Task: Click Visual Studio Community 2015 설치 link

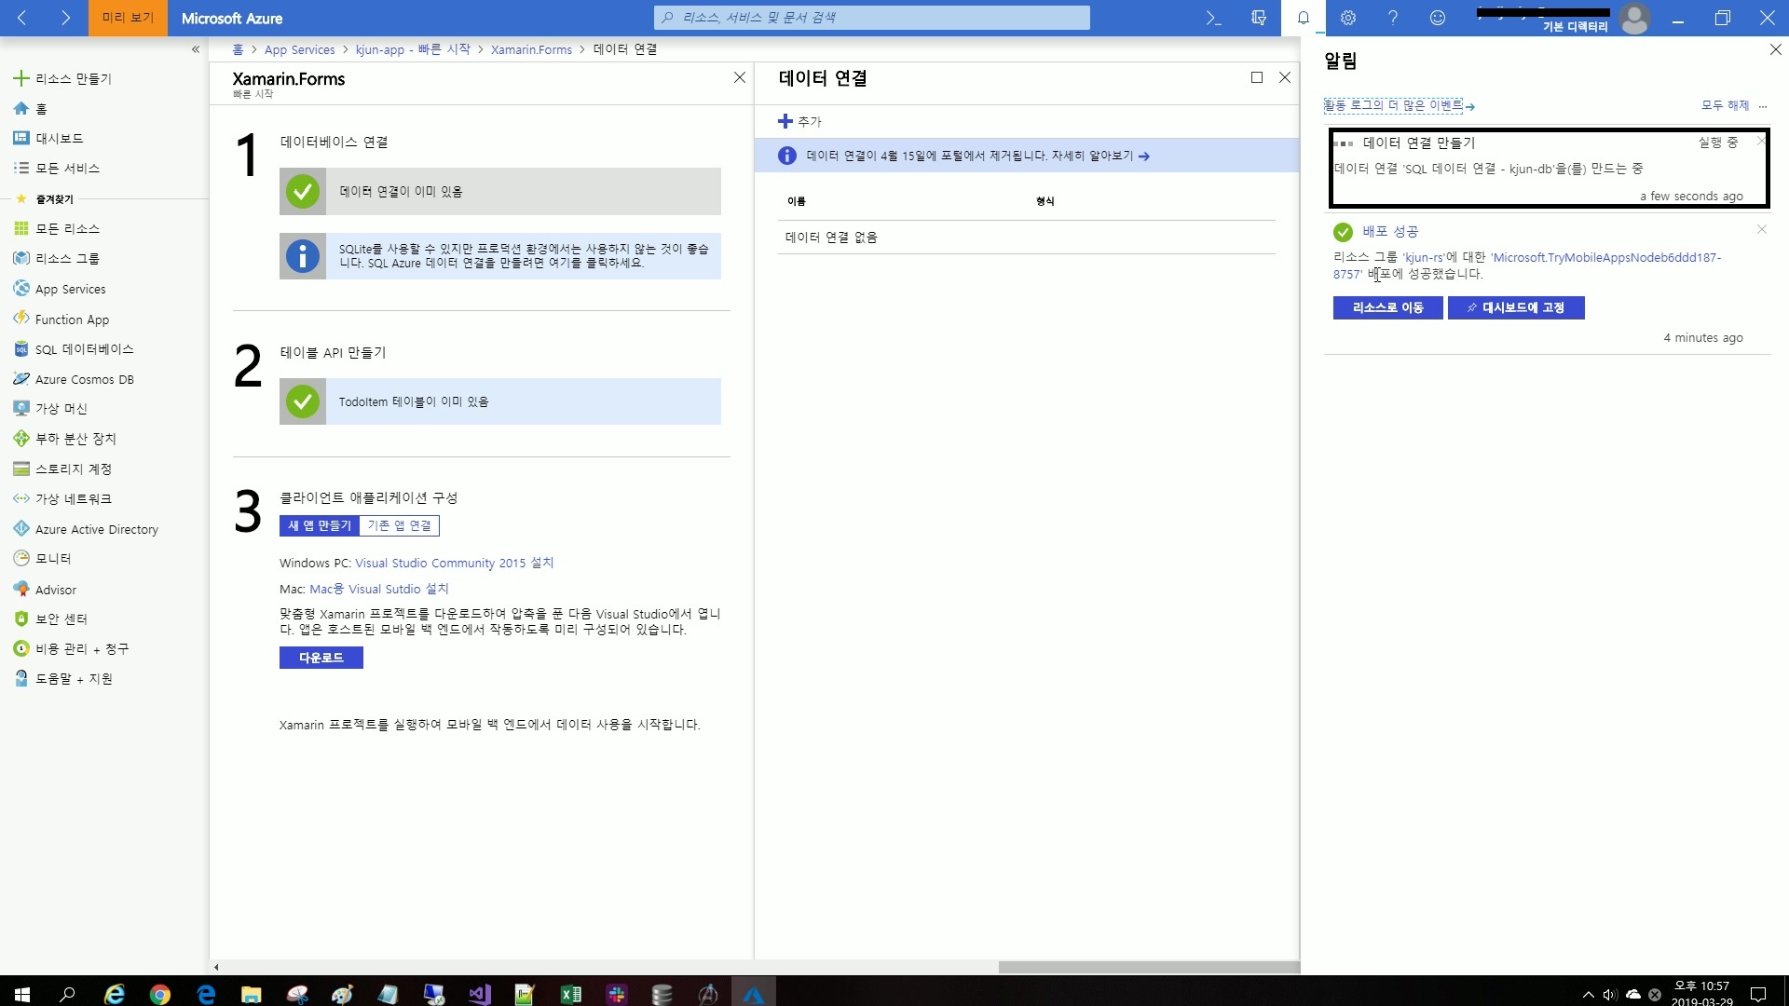Action: pyautogui.click(x=454, y=563)
